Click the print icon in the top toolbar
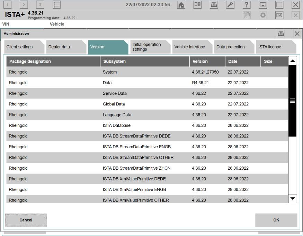The width and height of the screenshot is (303, 236). (x=214, y=5)
